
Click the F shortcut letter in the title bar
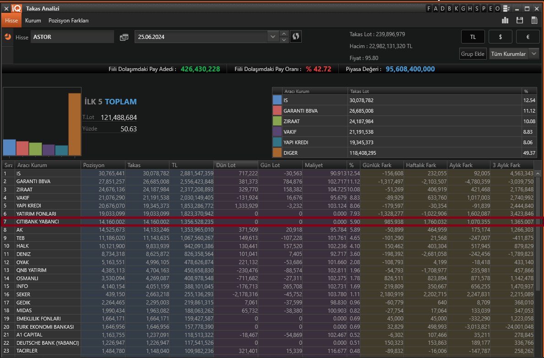[x=429, y=9]
